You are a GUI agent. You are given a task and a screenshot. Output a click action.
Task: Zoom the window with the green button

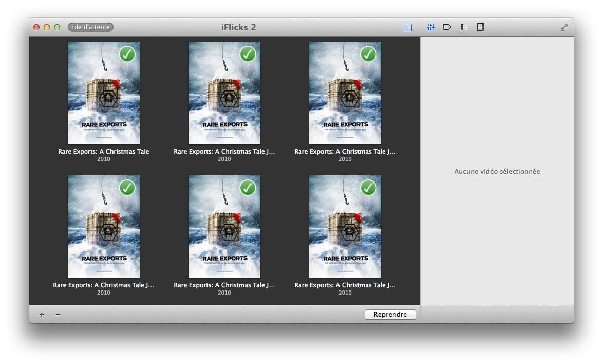point(57,27)
